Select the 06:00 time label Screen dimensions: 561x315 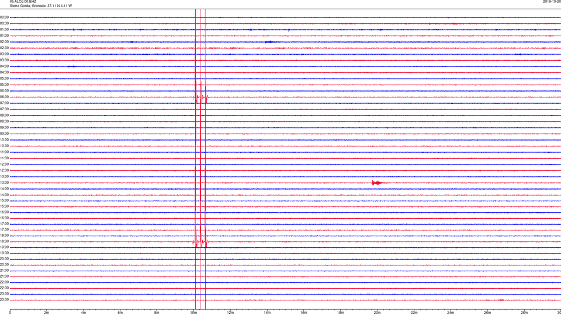pyautogui.click(x=4, y=91)
